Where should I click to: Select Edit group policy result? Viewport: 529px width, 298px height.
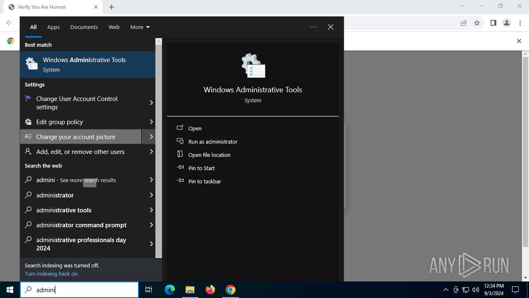click(81, 122)
